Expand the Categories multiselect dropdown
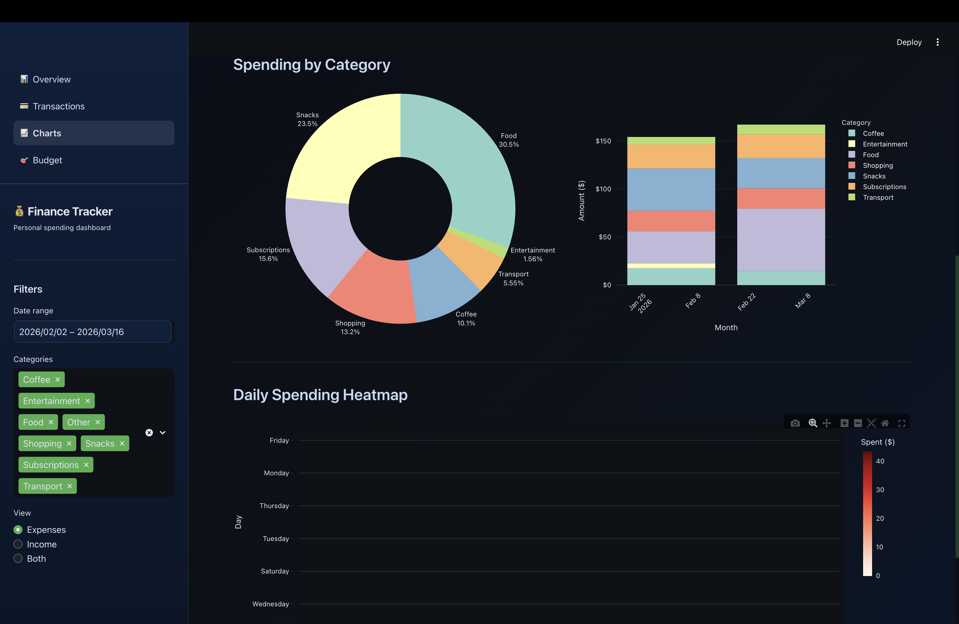This screenshot has width=959, height=624. [162, 432]
